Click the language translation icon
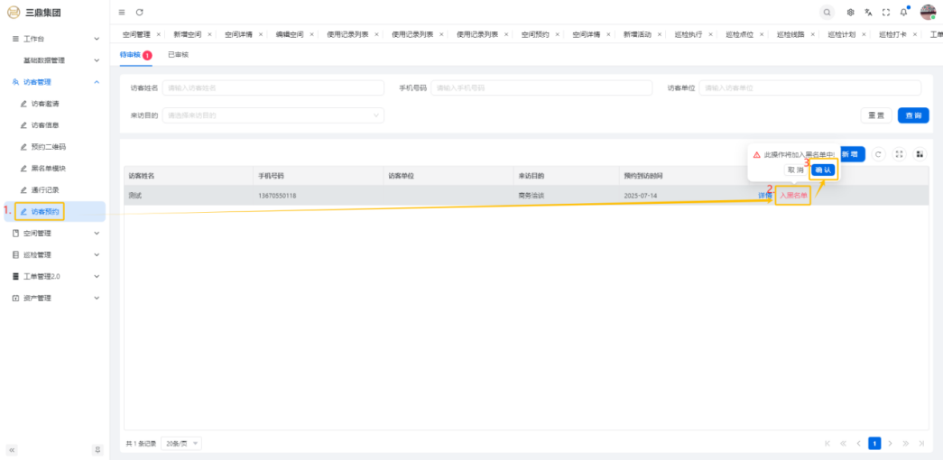Viewport: 943px width, 460px height. click(868, 12)
